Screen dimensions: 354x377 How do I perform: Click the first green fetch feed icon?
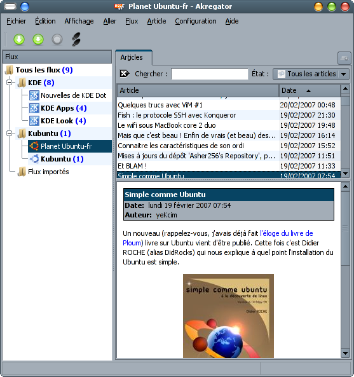pyautogui.click(x=19, y=39)
